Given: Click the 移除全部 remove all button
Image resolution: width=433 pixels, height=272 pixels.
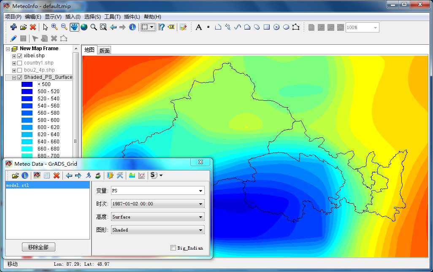Looking at the screenshot, I should coord(38,247).
